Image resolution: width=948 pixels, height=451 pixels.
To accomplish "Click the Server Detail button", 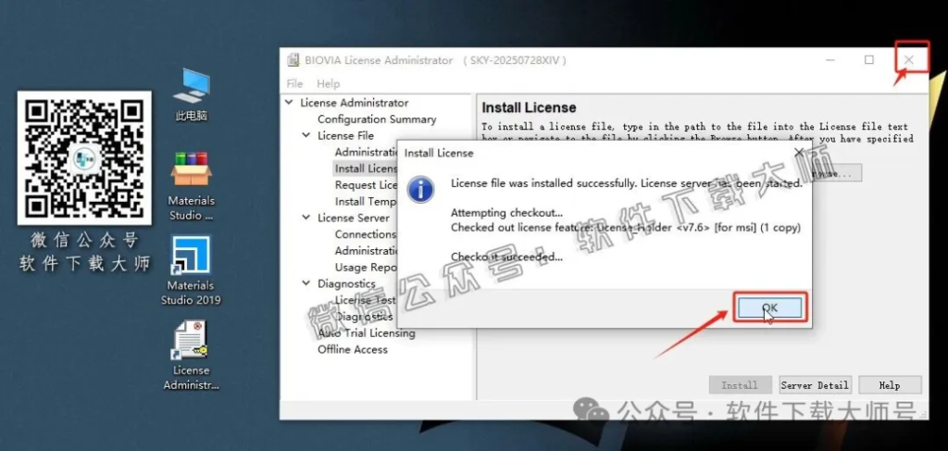I will tap(815, 385).
